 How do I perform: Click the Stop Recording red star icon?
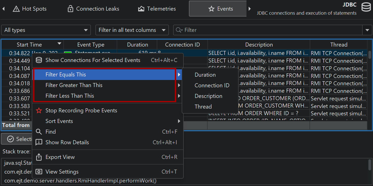39,111
